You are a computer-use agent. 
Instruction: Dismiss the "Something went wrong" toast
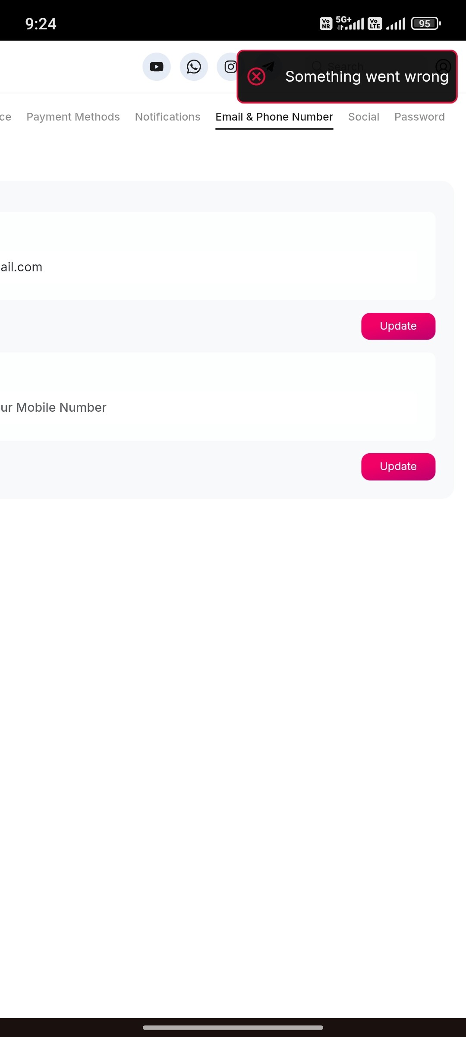[366, 77]
